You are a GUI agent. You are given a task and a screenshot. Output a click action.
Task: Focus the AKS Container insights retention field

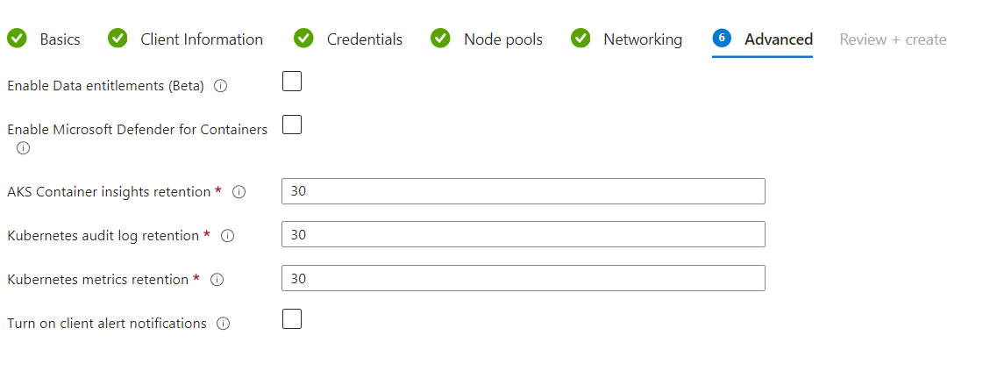tap(524, 191)
